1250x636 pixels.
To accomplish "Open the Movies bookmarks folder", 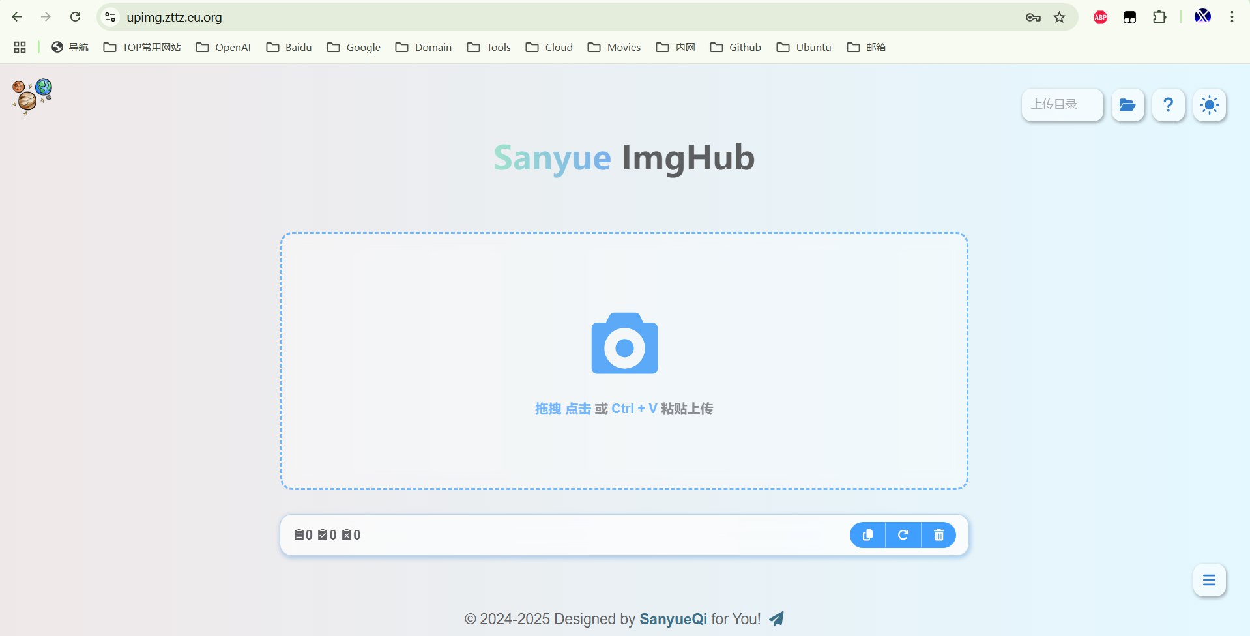I will (x=614, y=48).
